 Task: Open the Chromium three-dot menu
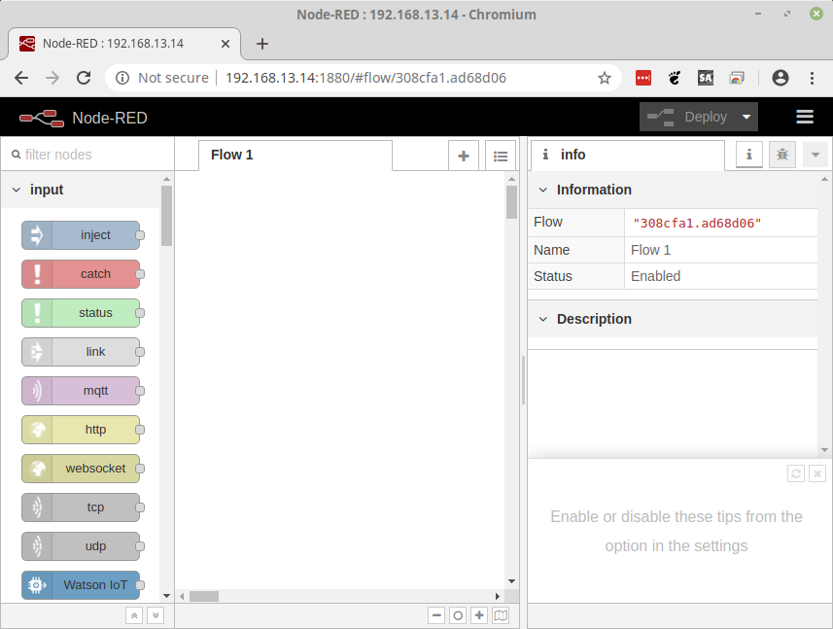click(812, 78)
